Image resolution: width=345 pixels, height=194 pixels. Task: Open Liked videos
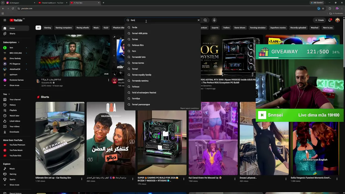pyautogui.click(x=16, y=121)
